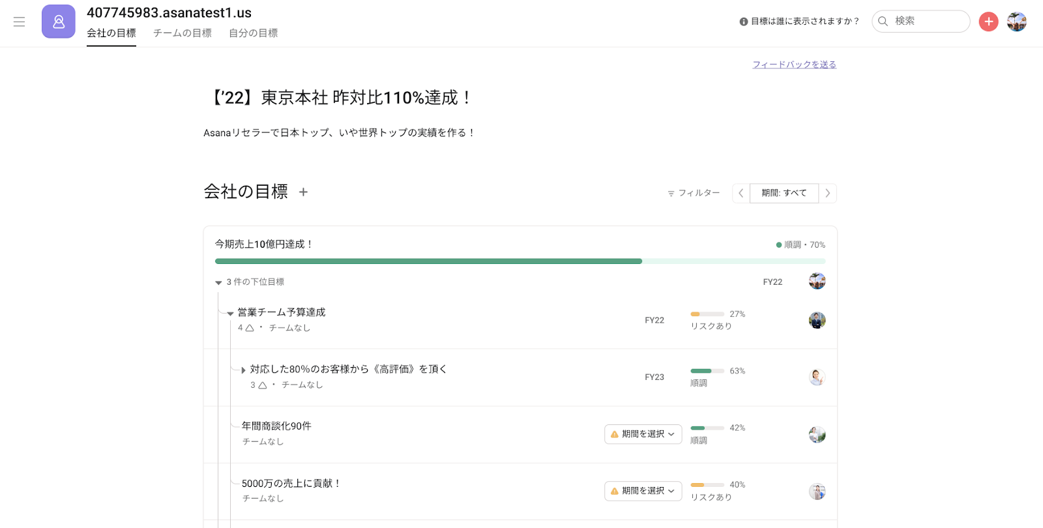Open the user profile avatar in header
This screenshot has height=528, width=1043.
[1016, 22]
